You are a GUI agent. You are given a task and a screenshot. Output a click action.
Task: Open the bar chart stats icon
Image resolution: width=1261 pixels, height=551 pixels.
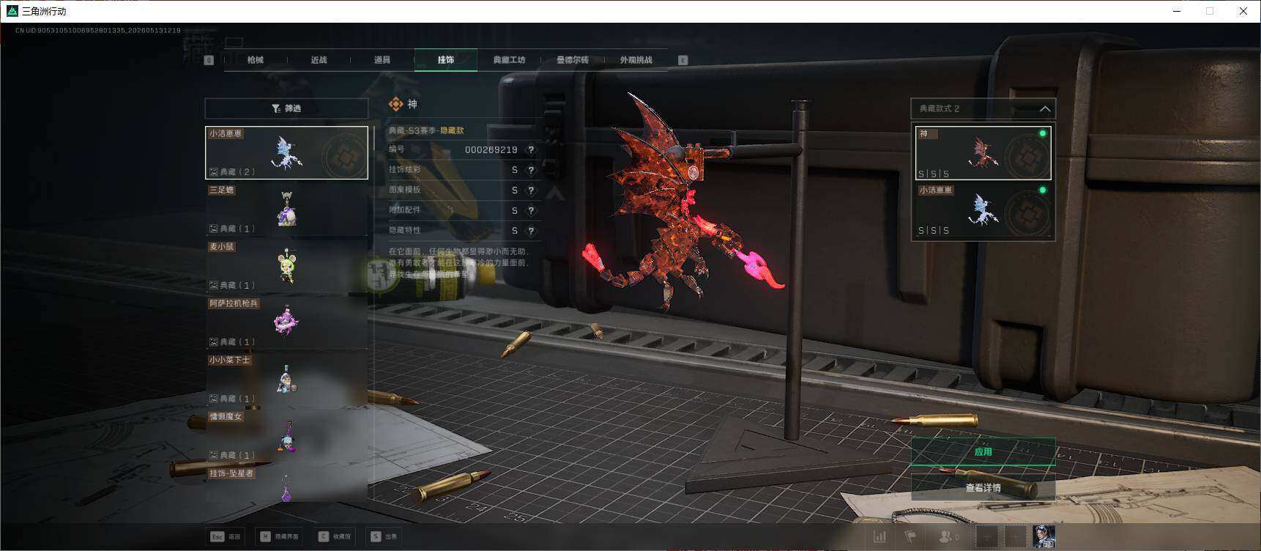click(879, 537)
